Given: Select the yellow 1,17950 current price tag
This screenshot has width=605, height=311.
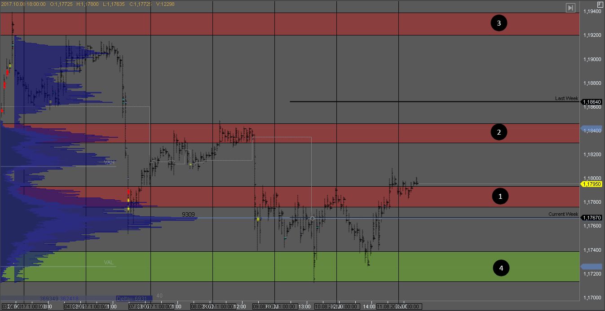Looking at the screenshot, I should (592, 184).
